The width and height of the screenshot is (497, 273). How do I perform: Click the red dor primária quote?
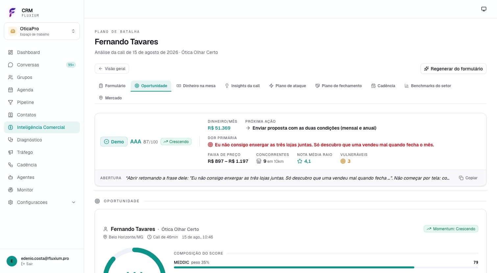pos(324,145)
